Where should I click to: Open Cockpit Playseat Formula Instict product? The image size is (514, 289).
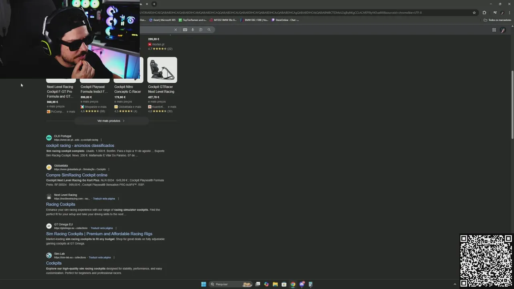(x=94, y=89)
